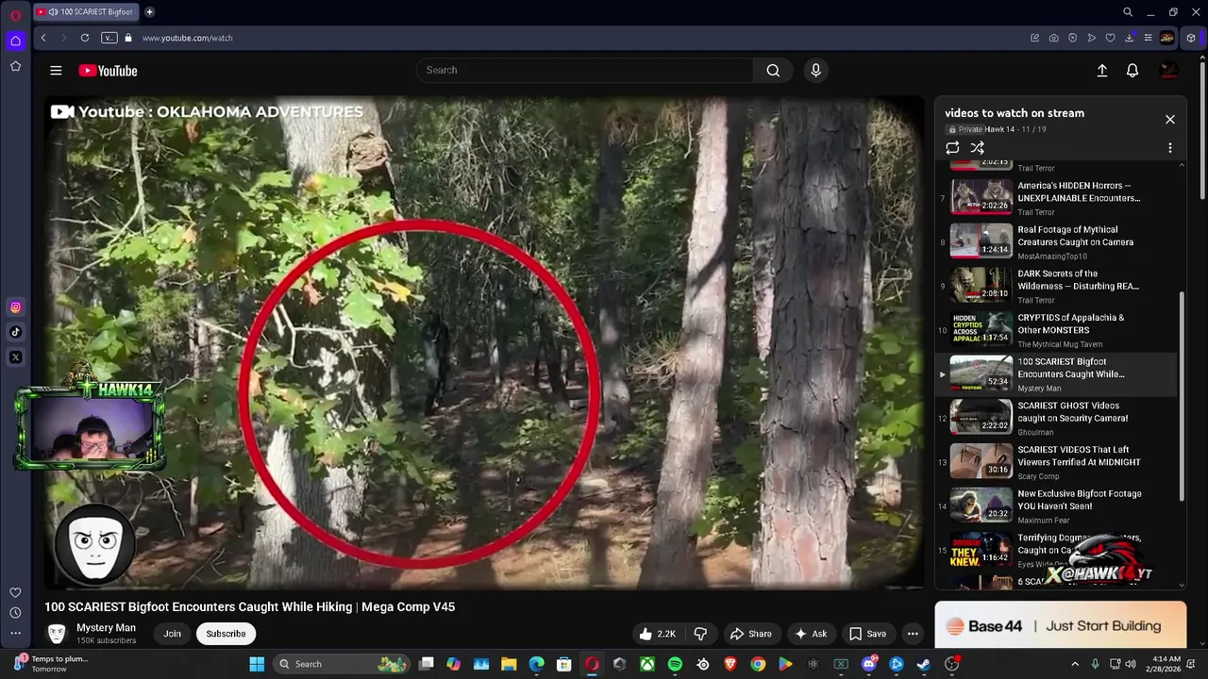The image size is (1208, 679).
Task: Search with your voice microphone
Action: [x=816, y=70]
